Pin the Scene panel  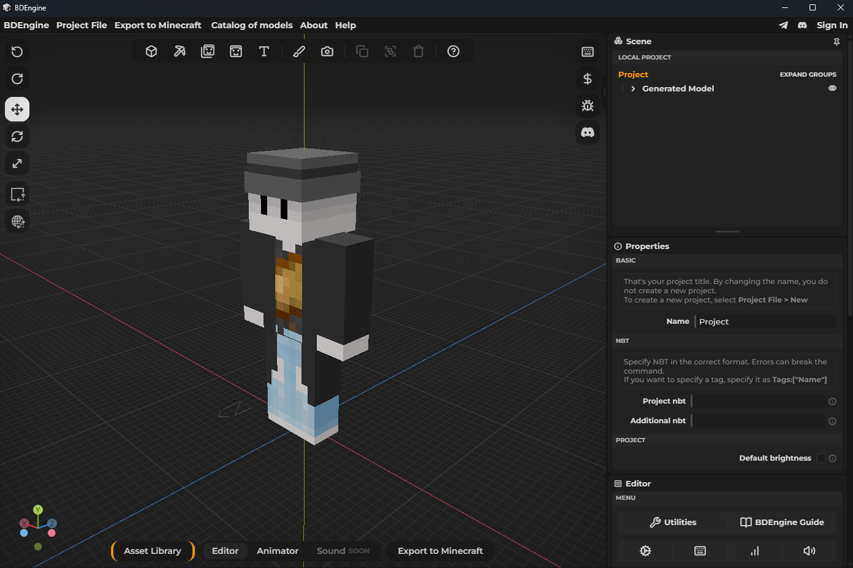(x=836, y=42)
